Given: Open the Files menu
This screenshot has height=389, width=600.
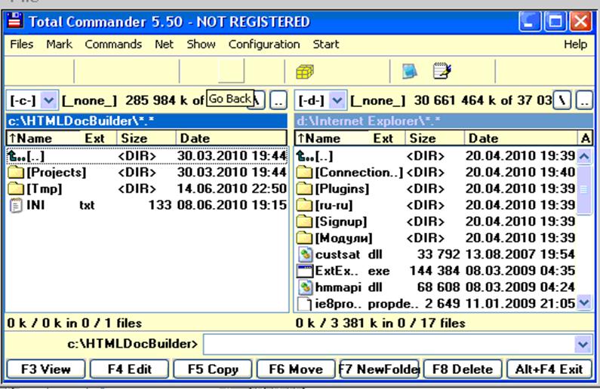Looking at the screenshot, I should coord(21,44).
